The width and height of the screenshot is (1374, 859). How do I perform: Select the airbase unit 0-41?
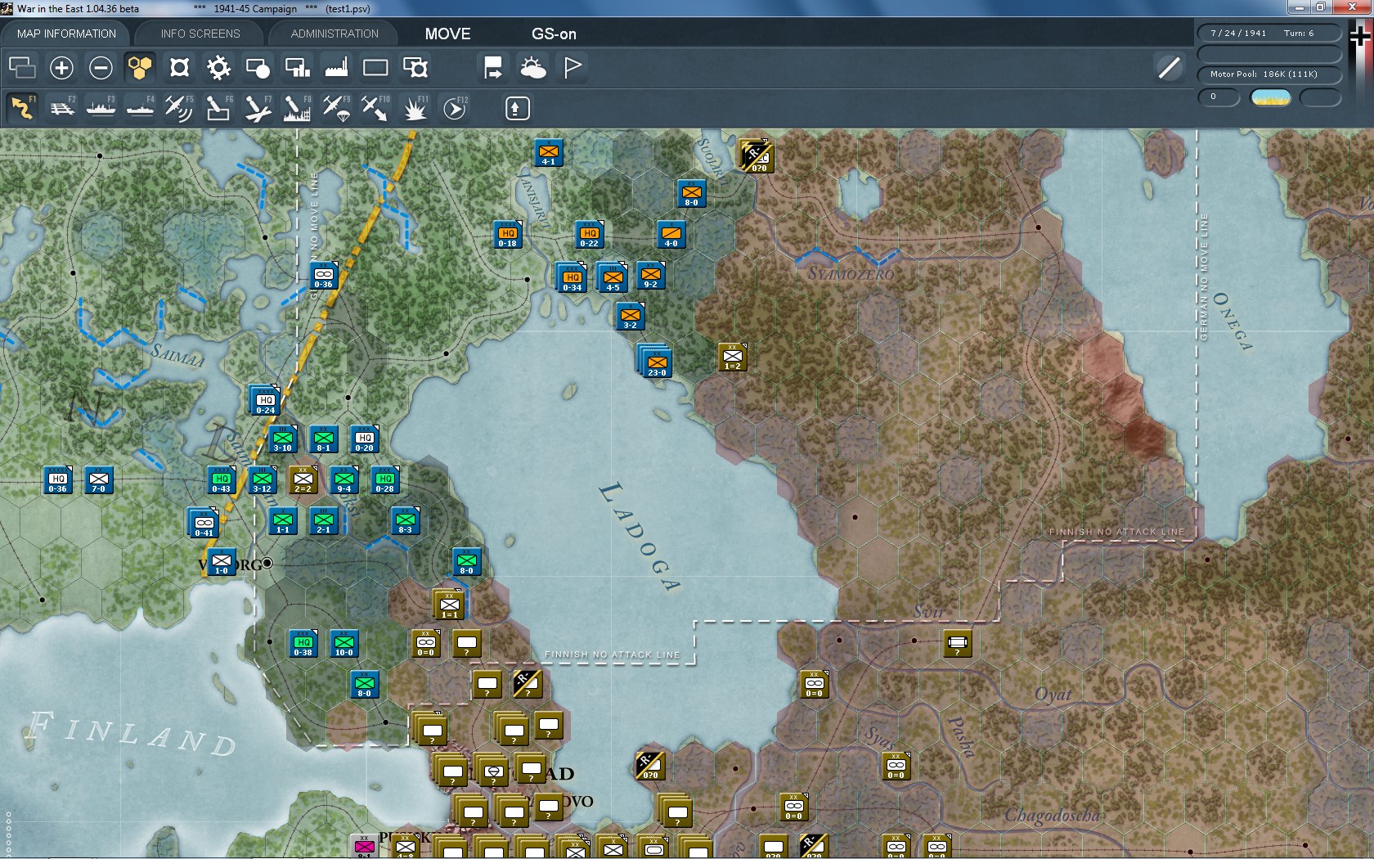click(x=204, y=524)
